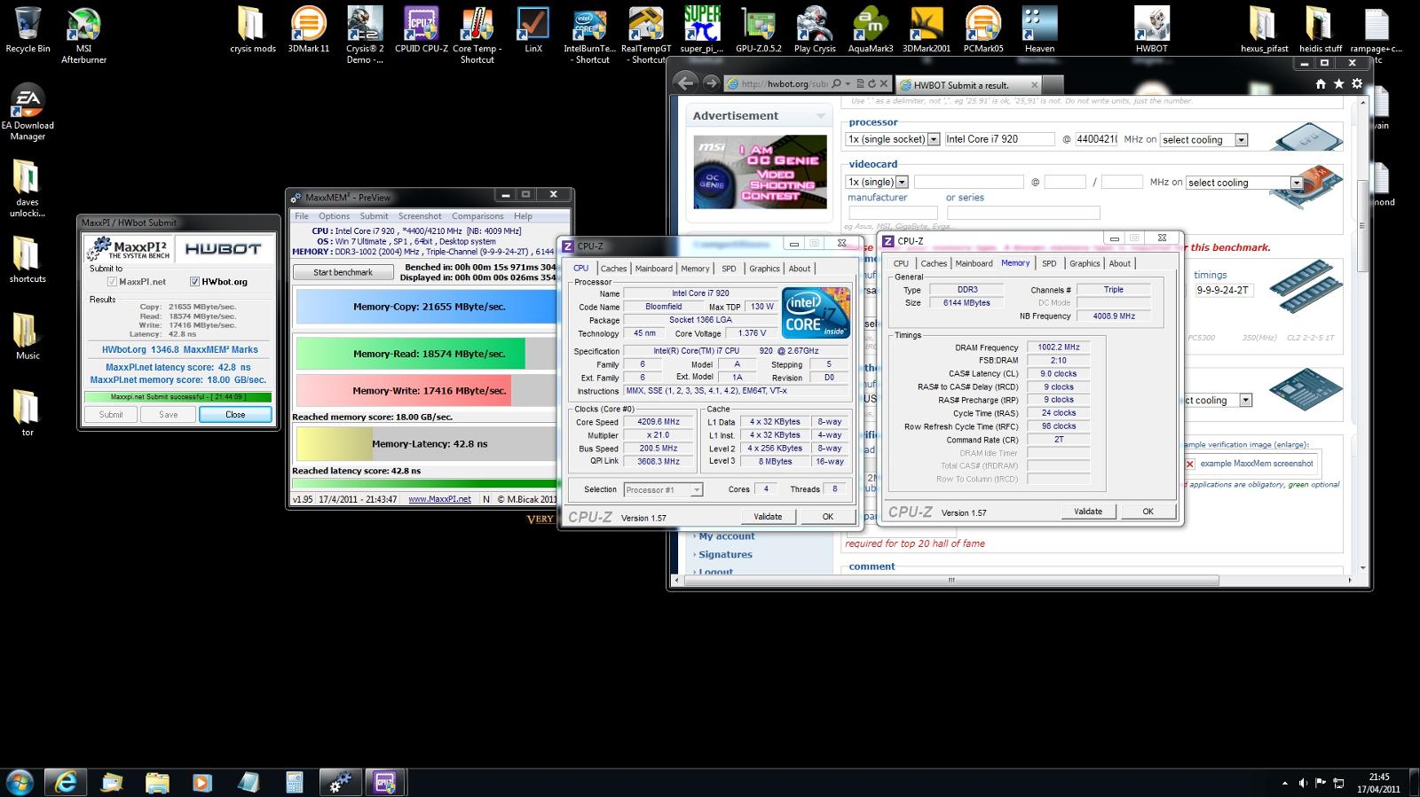This screenshot has height=797, width=1420.
Task: Switch to Caches tab in left CPU-Z
Action: point(613,269)
